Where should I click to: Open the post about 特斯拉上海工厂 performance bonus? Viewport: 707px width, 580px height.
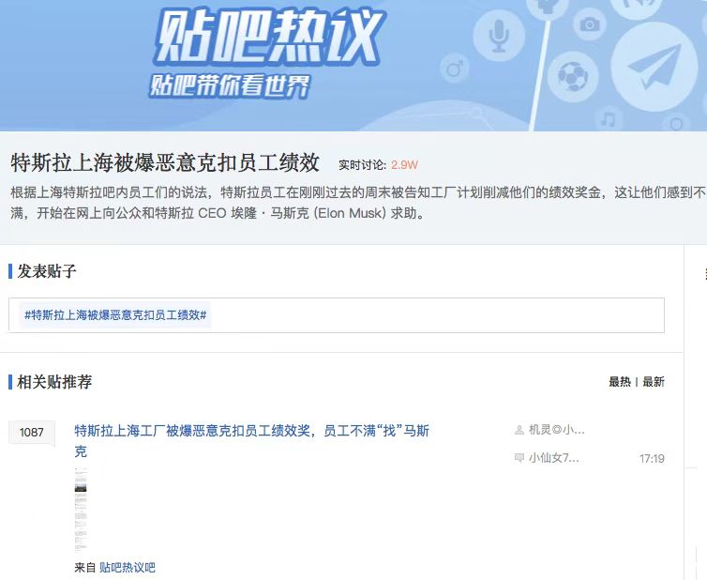251,431
